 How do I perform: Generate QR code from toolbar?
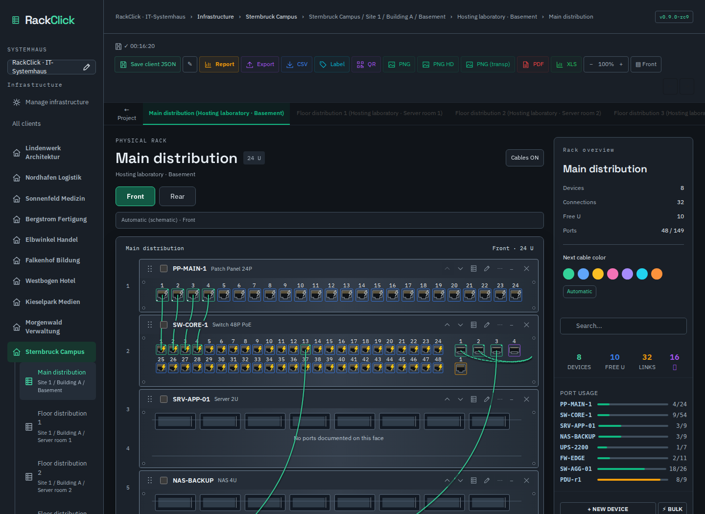point(366,64)
